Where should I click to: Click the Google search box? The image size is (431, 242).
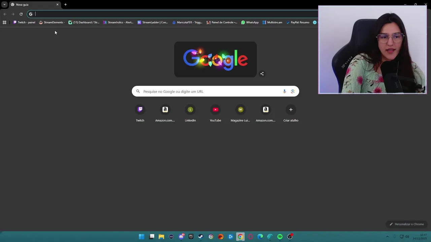click(x=215, y=91)
